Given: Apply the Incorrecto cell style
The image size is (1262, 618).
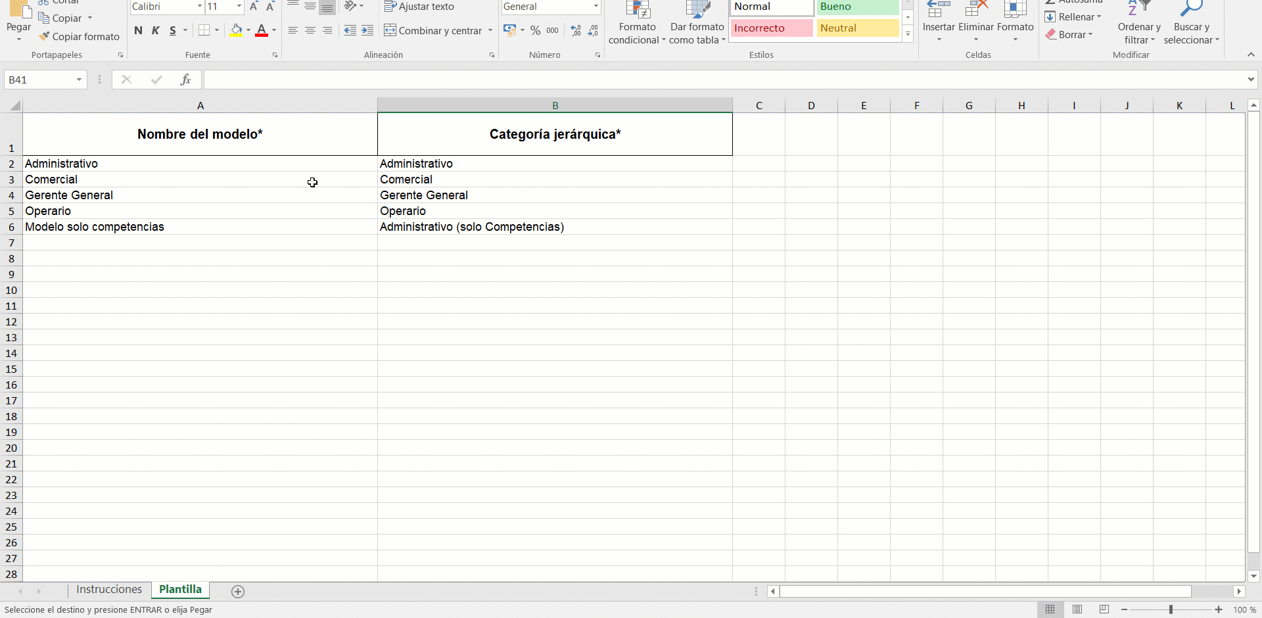Looking at the screenshot, I should click(x=772, y=28).
